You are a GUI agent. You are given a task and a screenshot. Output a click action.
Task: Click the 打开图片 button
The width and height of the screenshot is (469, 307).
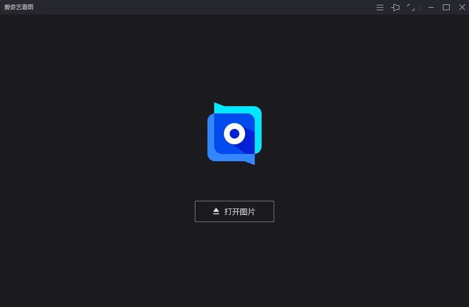click(x=234, y=211)
